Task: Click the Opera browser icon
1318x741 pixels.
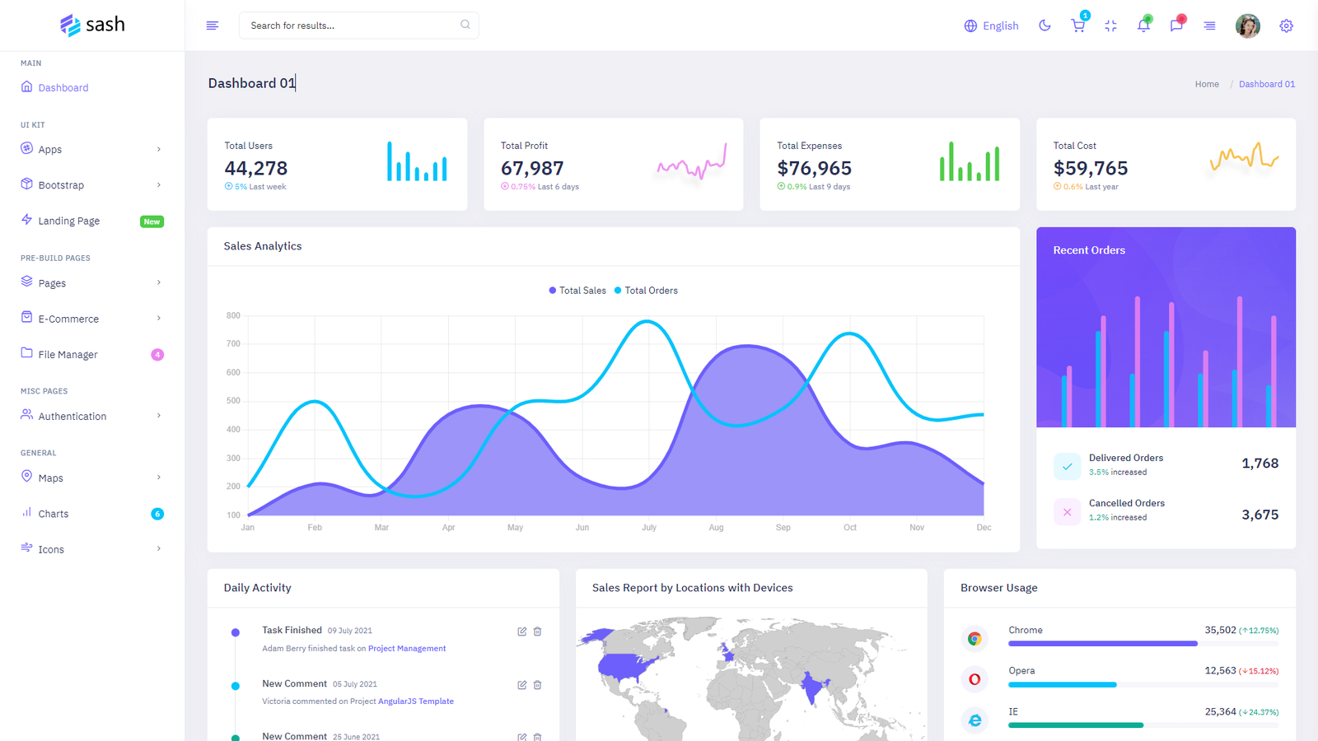Action: click(x=974, y=679)
